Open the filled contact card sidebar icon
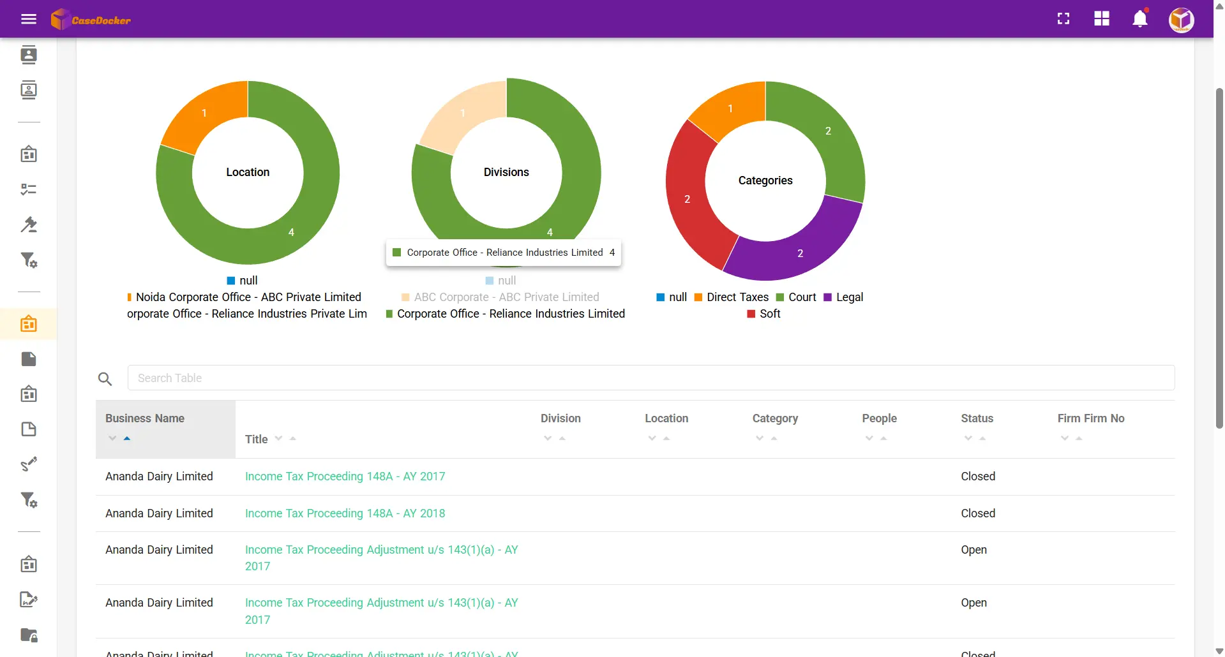 coord(29,55)
